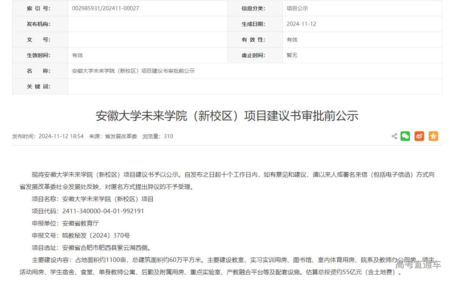Click the 信息分类 value 项目公示
This screenshot has height=281, width=453.
point(297,8)
